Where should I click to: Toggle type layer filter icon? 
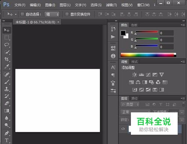pos(161,105)
